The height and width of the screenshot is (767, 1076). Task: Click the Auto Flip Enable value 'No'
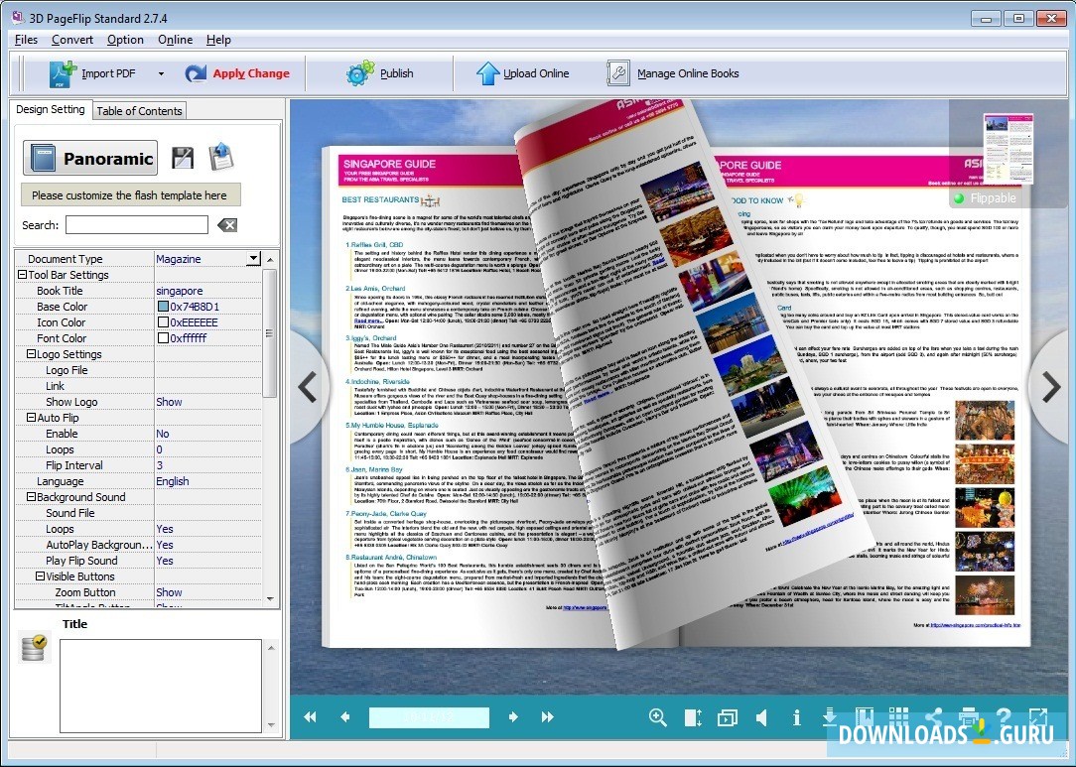[163, 434]
